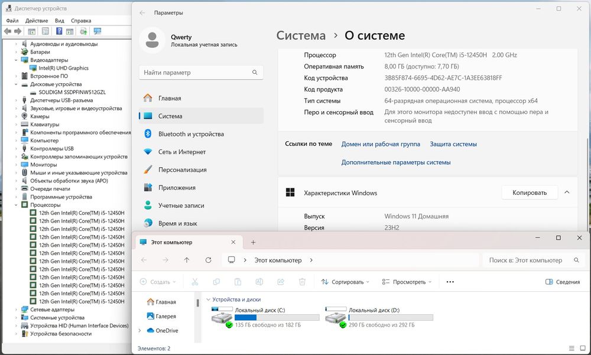Image resolution: width=591 pixels, height=355 pixels.
Task: Open the Домен или рабочая группа link
Action: [x=381, y=144]
